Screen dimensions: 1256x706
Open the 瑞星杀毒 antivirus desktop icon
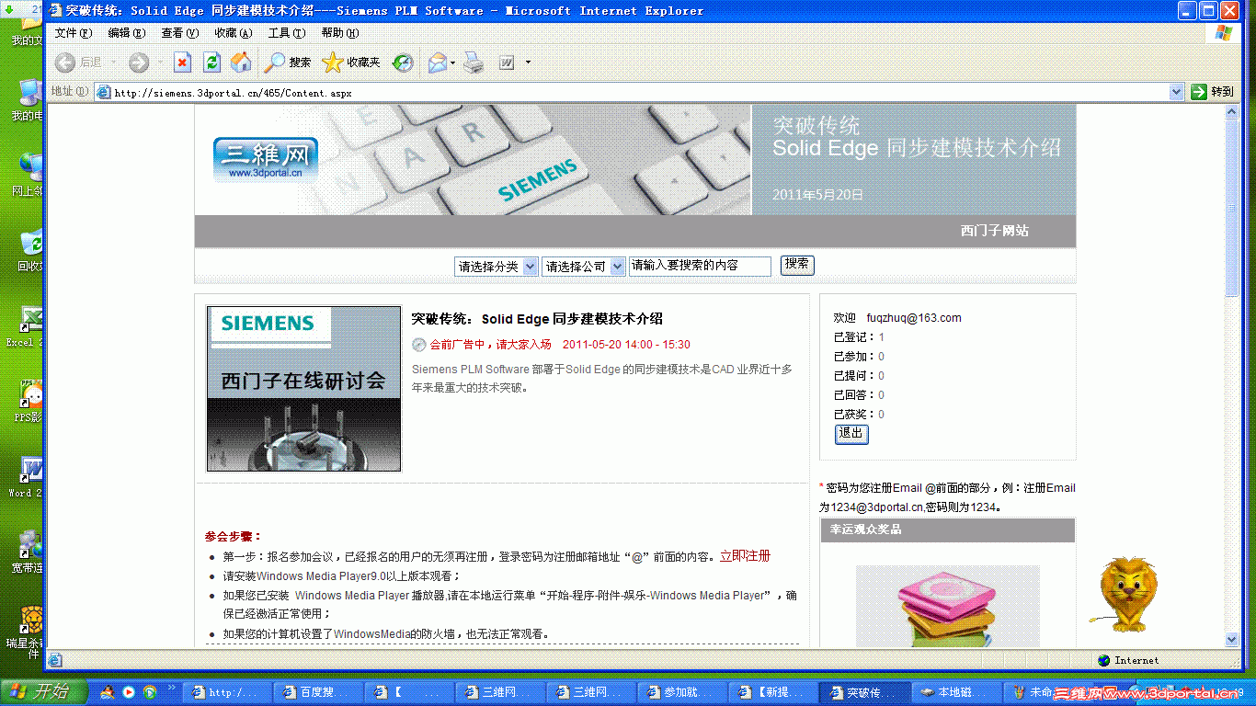coord(28,632)
